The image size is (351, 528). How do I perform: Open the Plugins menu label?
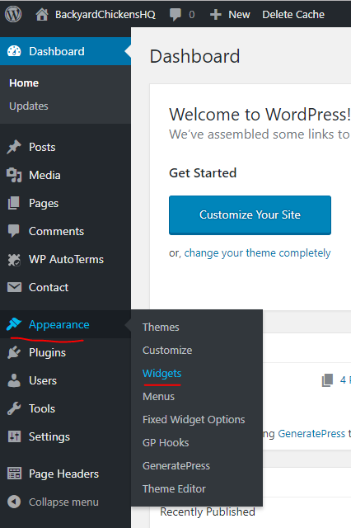coord(48,353)
